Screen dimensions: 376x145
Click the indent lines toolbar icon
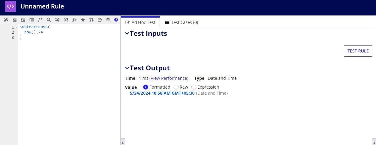[x=23, y=20]
